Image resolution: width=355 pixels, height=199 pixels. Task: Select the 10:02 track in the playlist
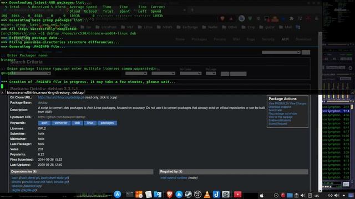pyautogui.click(x=337, y=136)
